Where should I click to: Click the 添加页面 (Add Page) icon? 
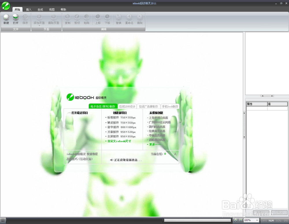coord(39,17)
